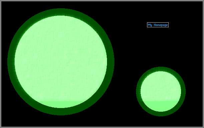Select the dark green ring around the small circle
Image resolution: width=204 pixels, height=128 pixels.
[x=161, y=69]
